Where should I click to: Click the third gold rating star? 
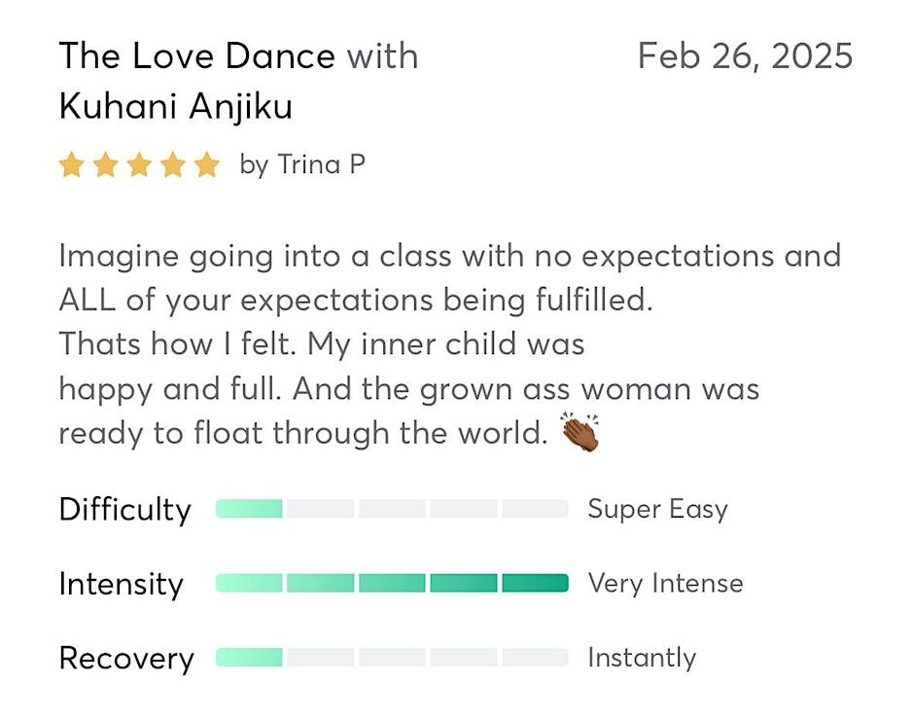point(139,165)
